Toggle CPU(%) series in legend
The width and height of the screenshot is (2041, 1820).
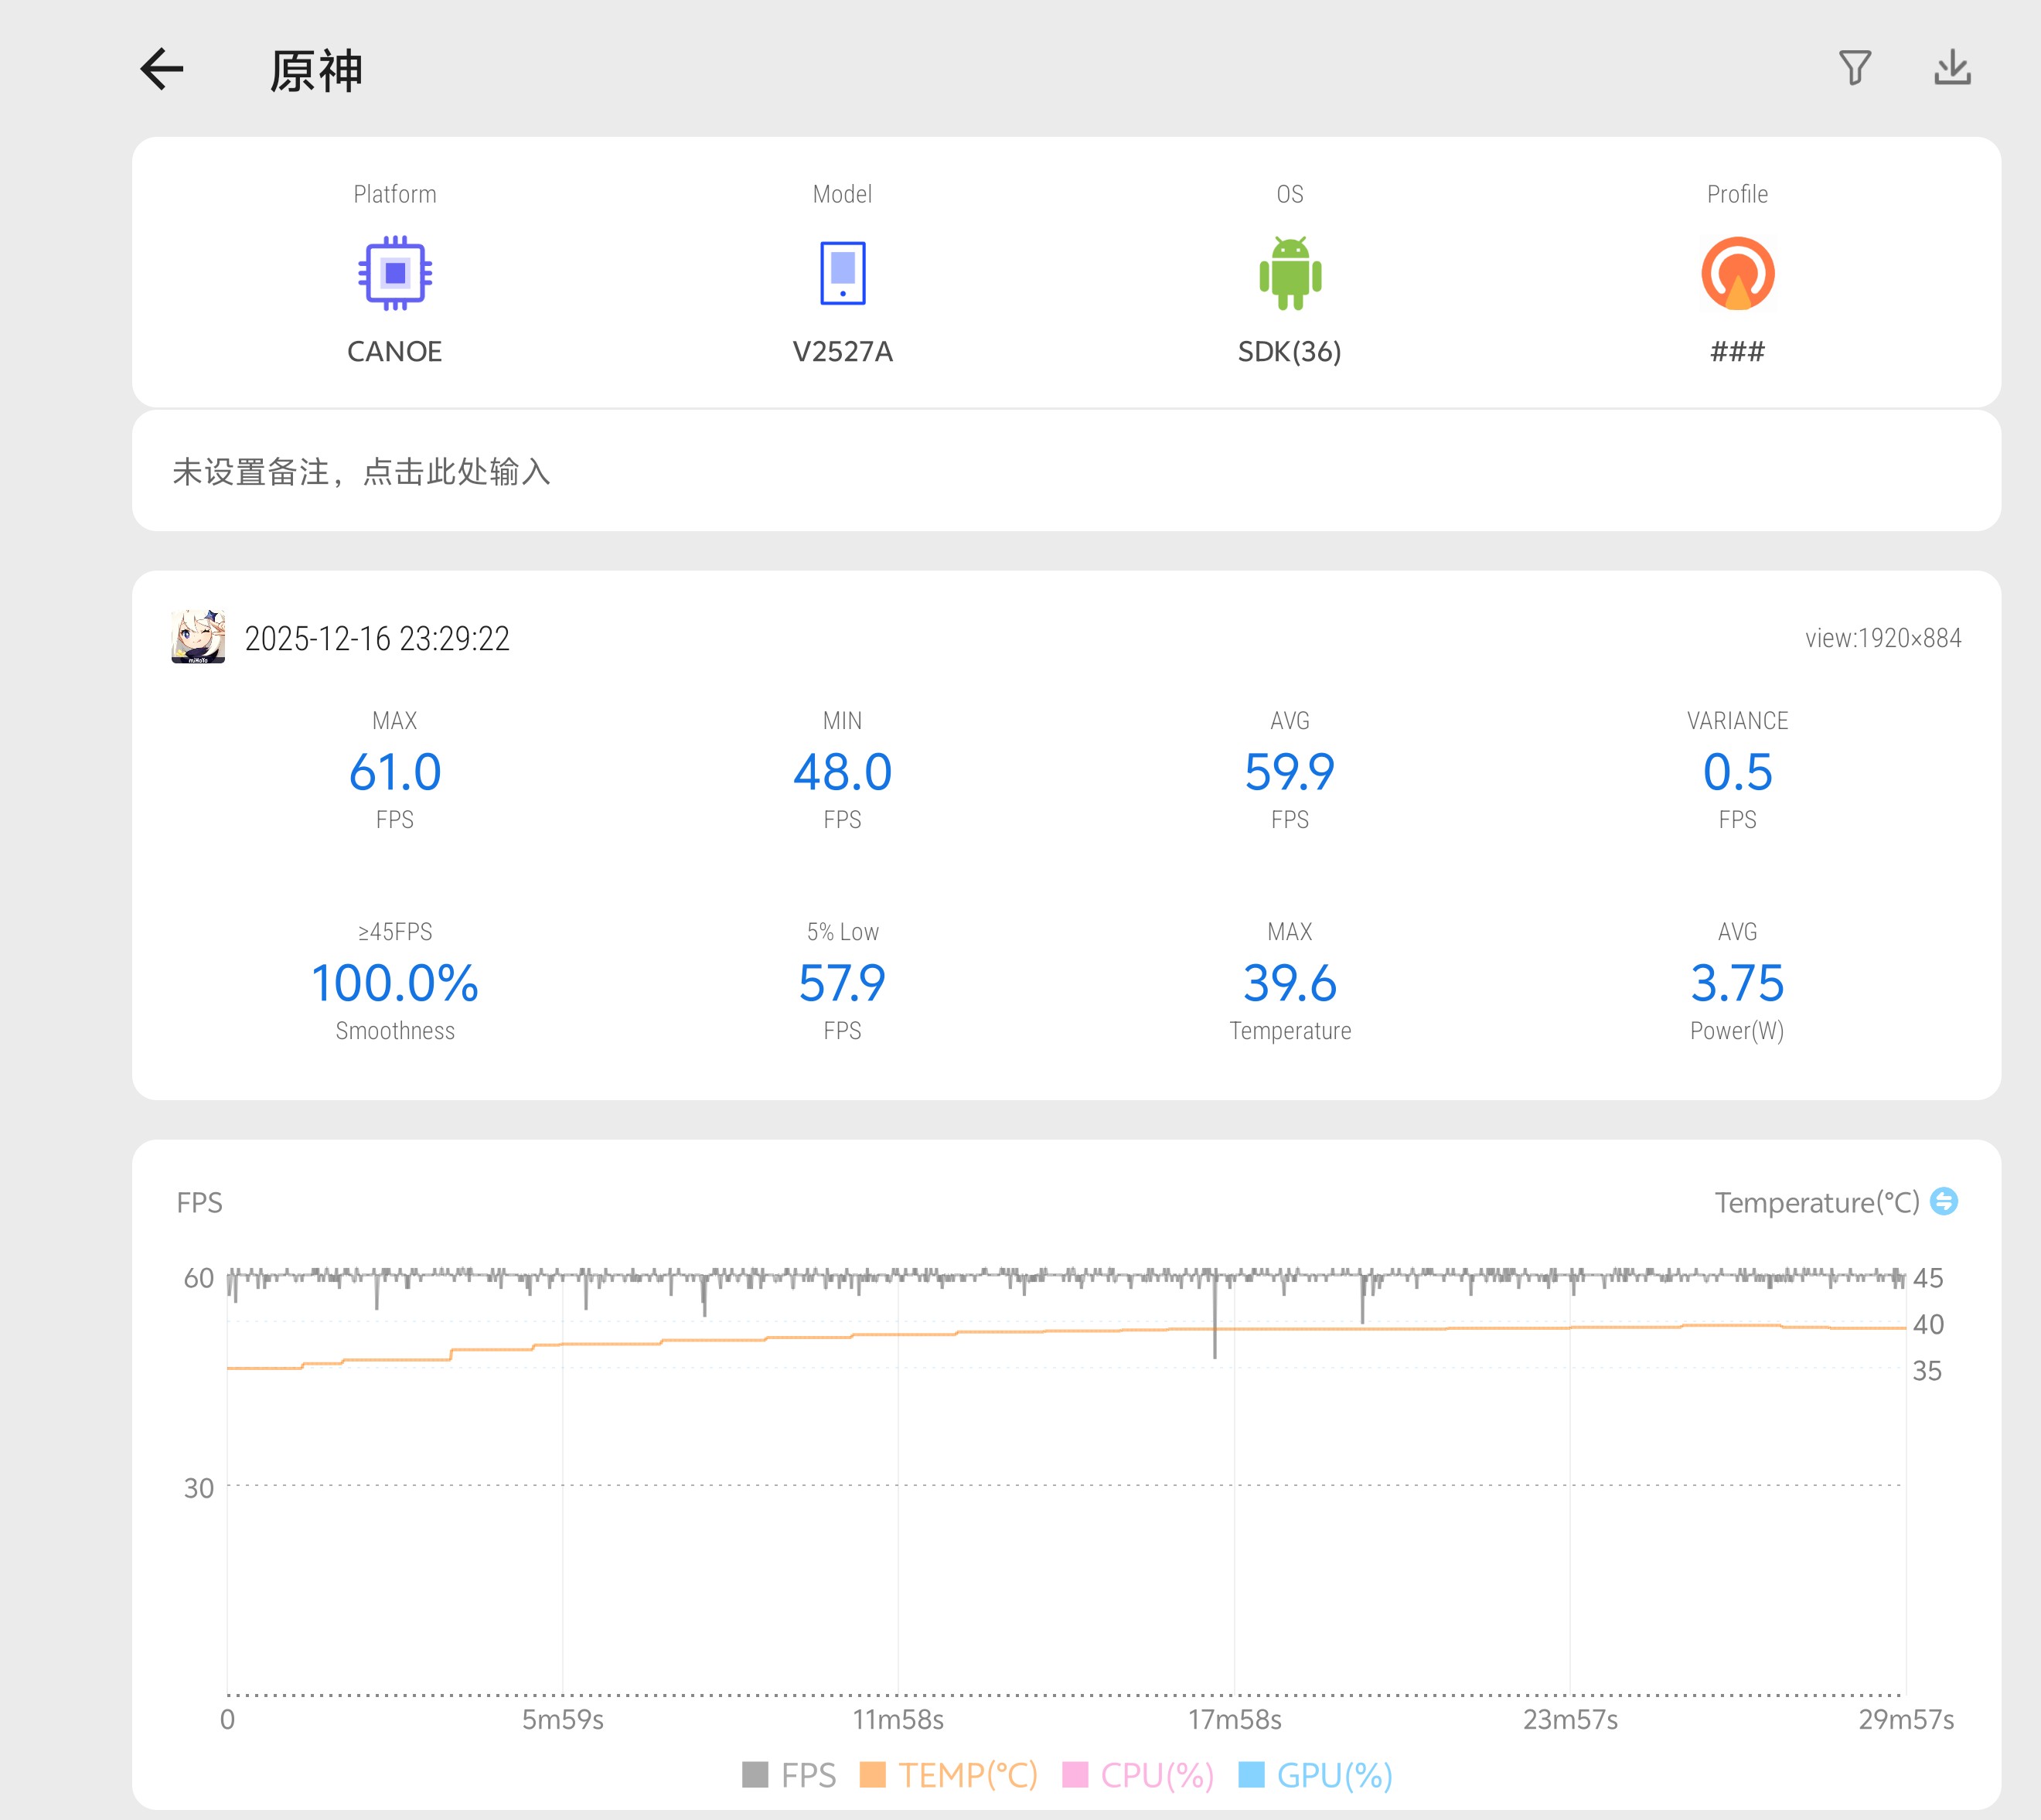point(1138,1775)
